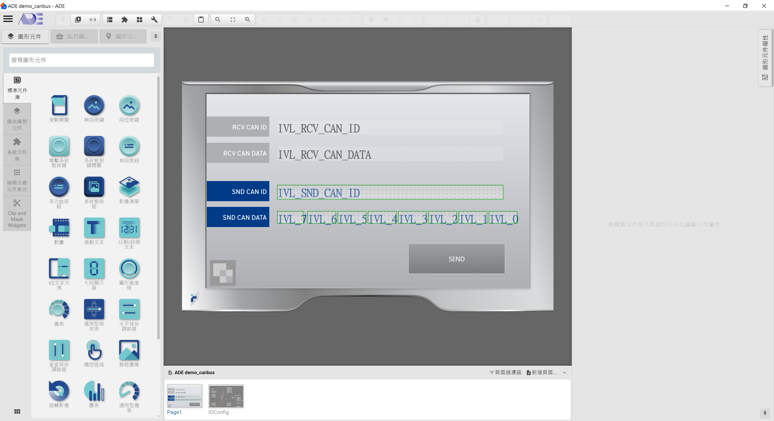Pick the 儀表 gauge widget icon
The image size is (774, 421).
pos(59,310)
